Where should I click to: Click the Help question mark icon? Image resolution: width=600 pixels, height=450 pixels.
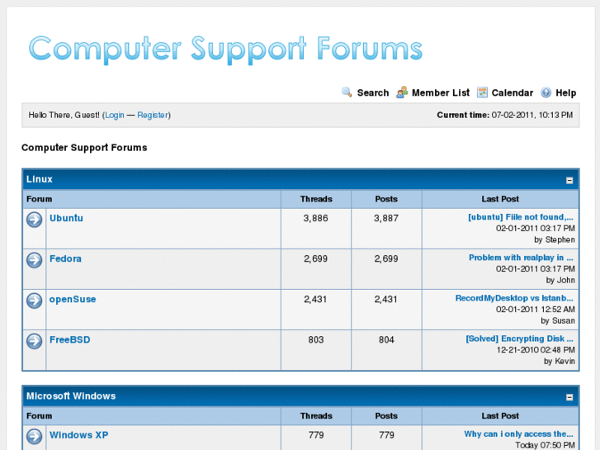click(546, 92)
